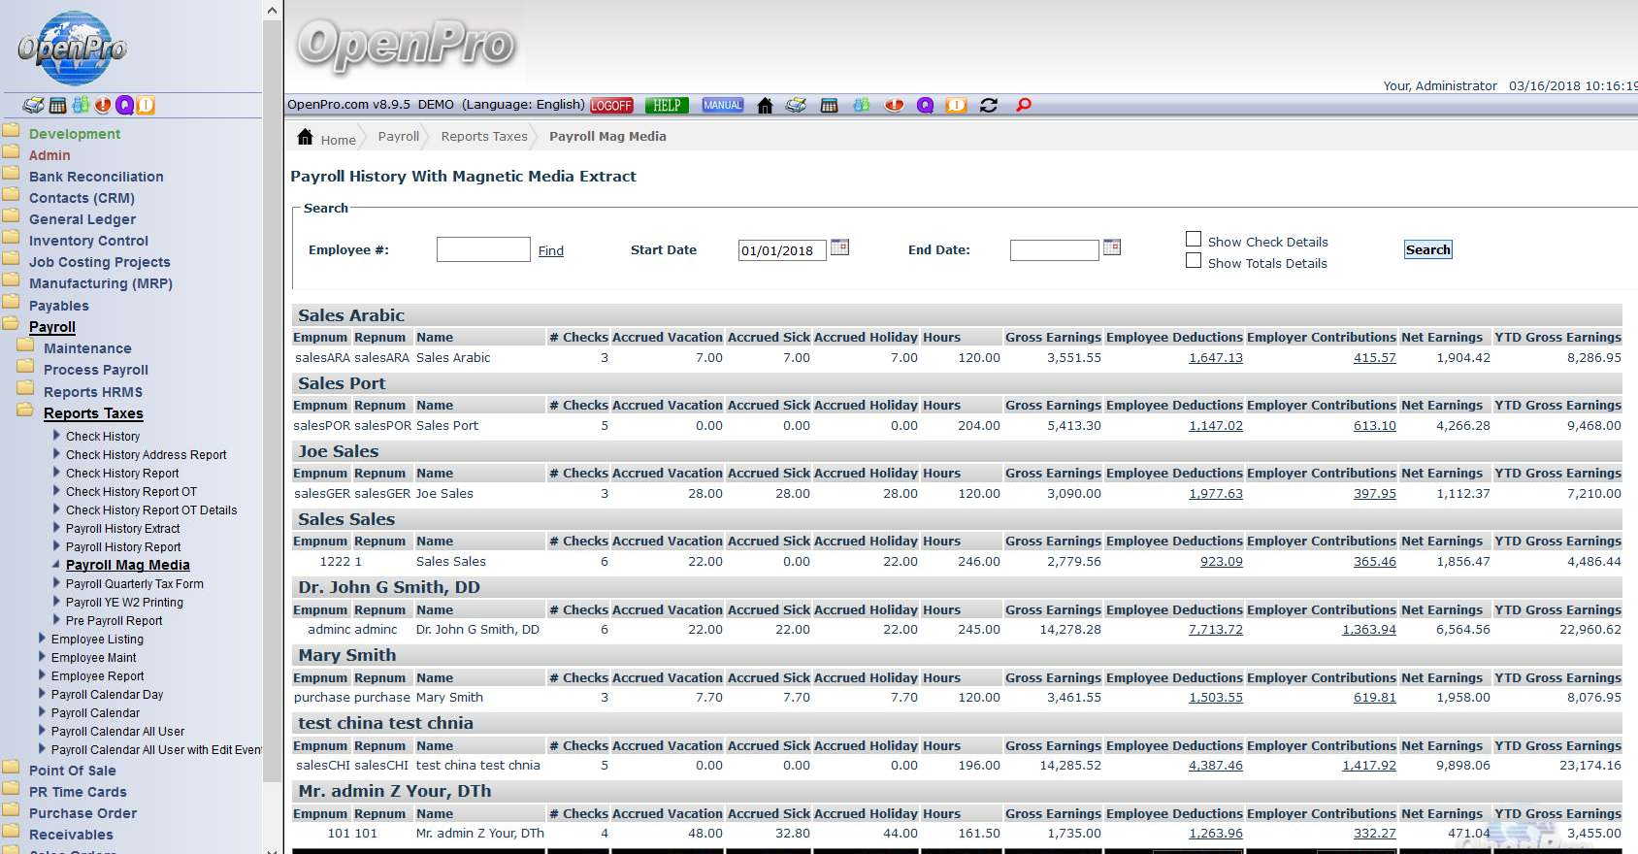Open the calendar picker beside End Date
1638x854 pixels.
pos(1112,247)
